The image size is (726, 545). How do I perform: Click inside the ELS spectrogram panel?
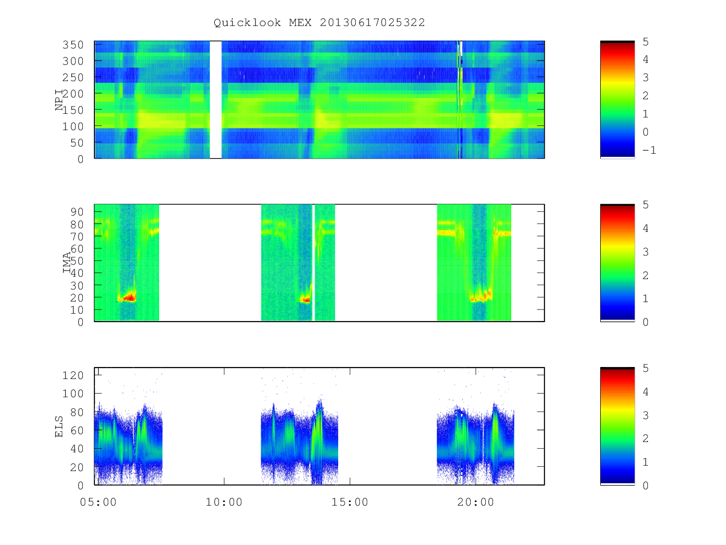[x=319, y=426]
